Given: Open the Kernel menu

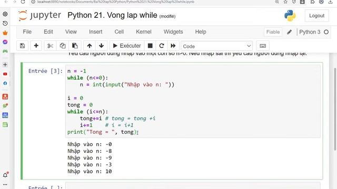Looking at the screenshot, I should (x=144, y=31).
